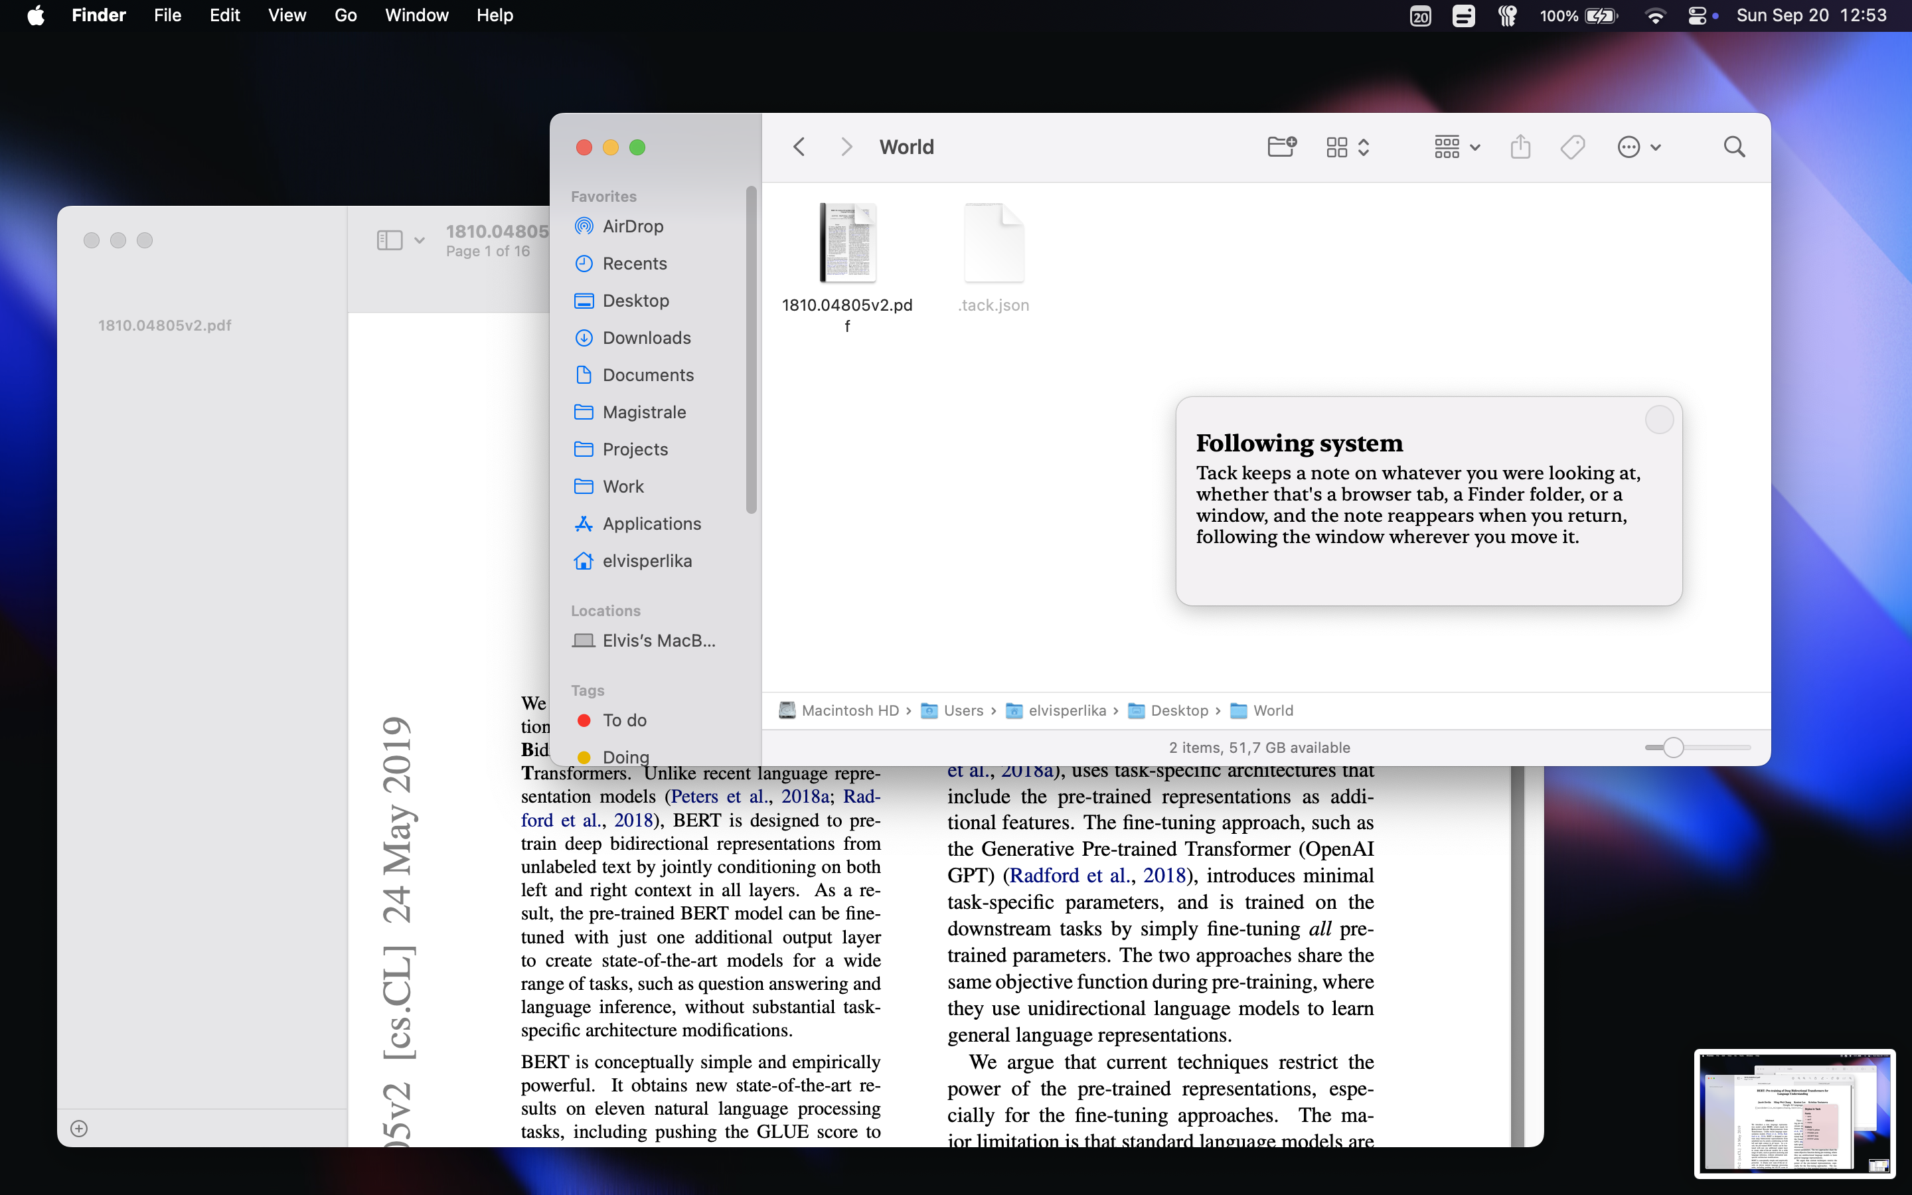Click Macintosh HD in the path bar
The width and height of the screenshot is (1912, 1195).
[840, 710]
